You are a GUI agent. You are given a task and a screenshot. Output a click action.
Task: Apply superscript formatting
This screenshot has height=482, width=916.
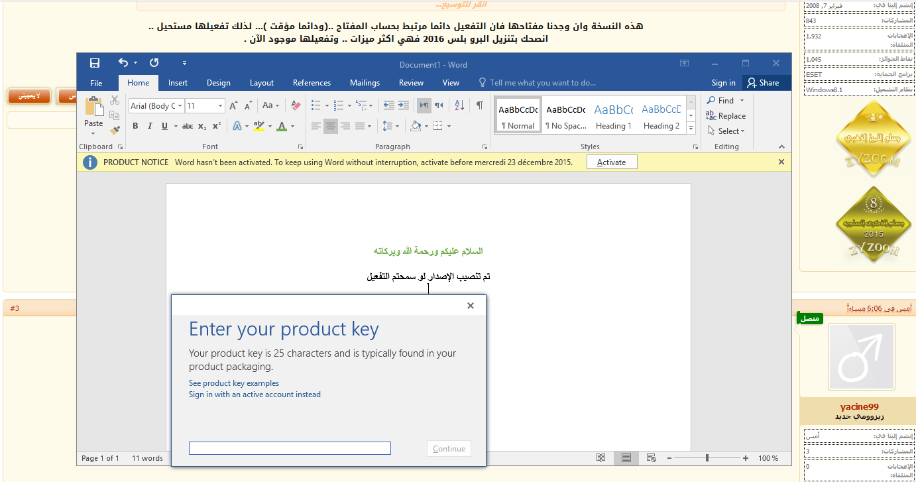[x=217, y=126]
